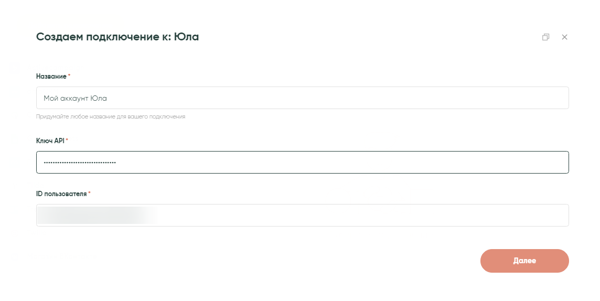Click the Название field label

click(51, 77)
